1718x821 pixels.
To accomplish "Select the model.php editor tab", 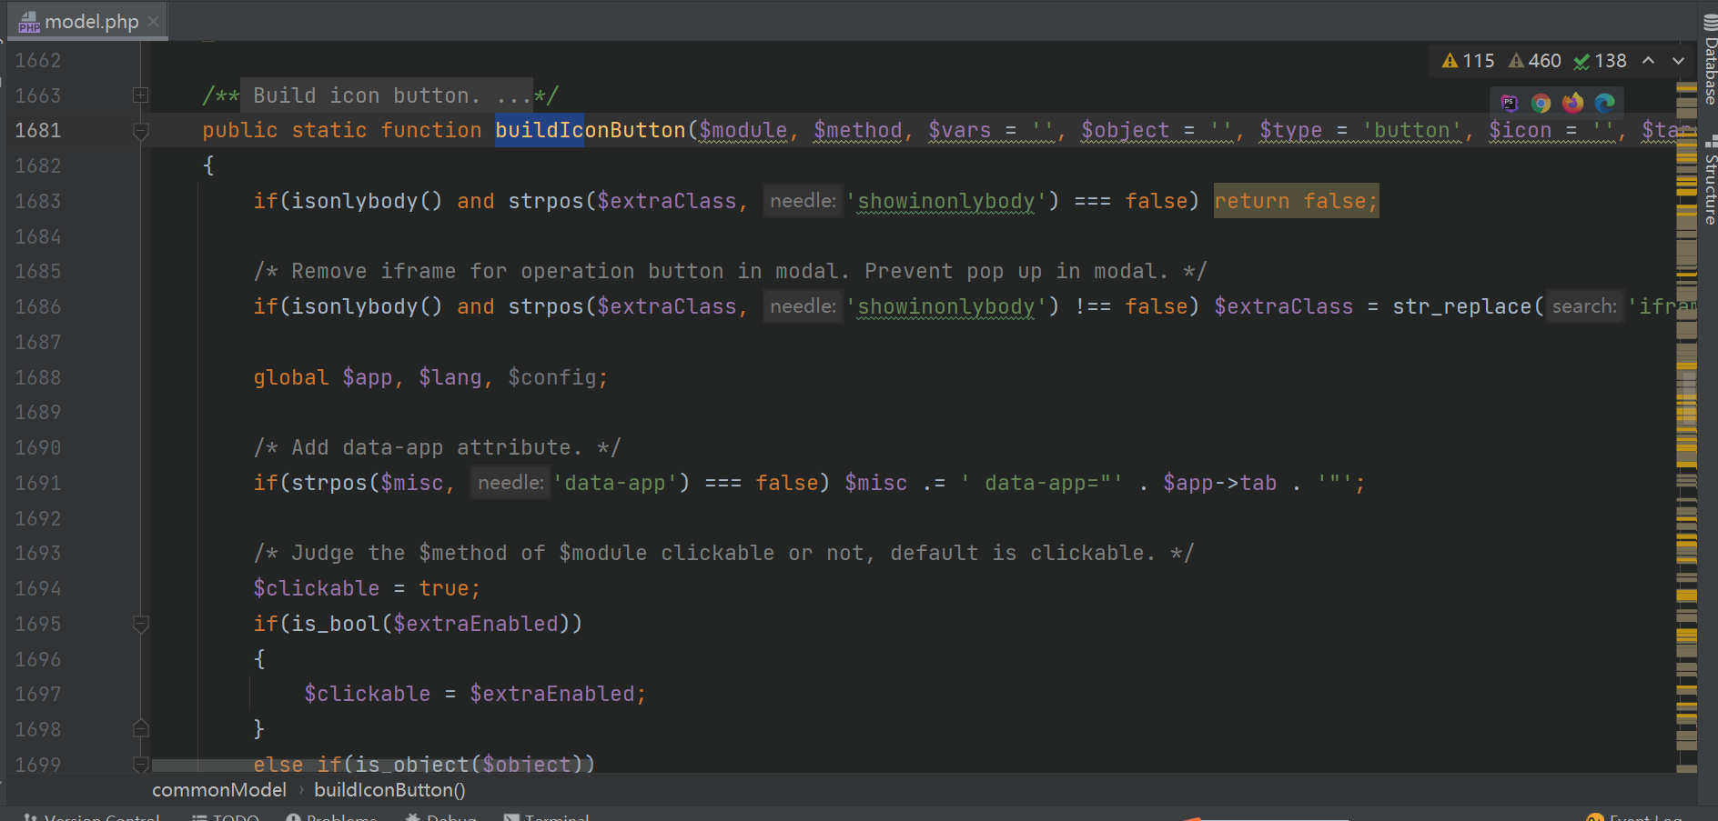I will click(90, 22).
